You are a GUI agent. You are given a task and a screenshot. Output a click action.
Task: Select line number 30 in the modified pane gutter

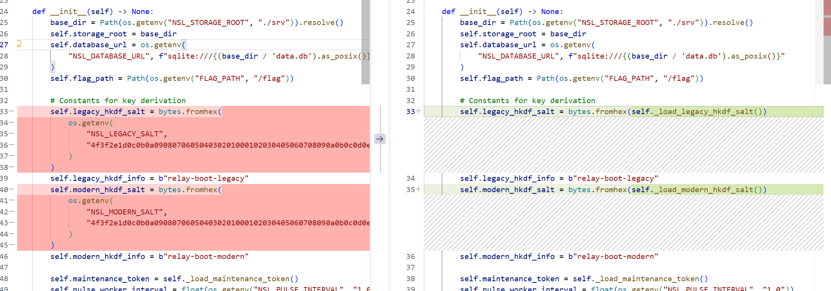pos(410,79)
